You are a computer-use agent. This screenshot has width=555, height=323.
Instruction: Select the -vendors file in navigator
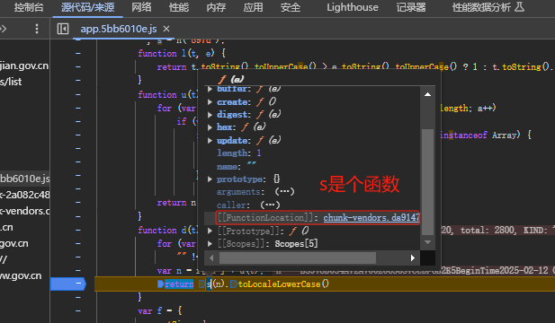click(25, 211)
